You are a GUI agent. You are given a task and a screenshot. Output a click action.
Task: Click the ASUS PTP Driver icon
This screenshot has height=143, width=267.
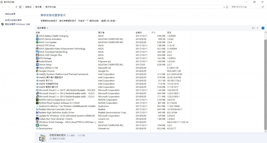point(37,46)
